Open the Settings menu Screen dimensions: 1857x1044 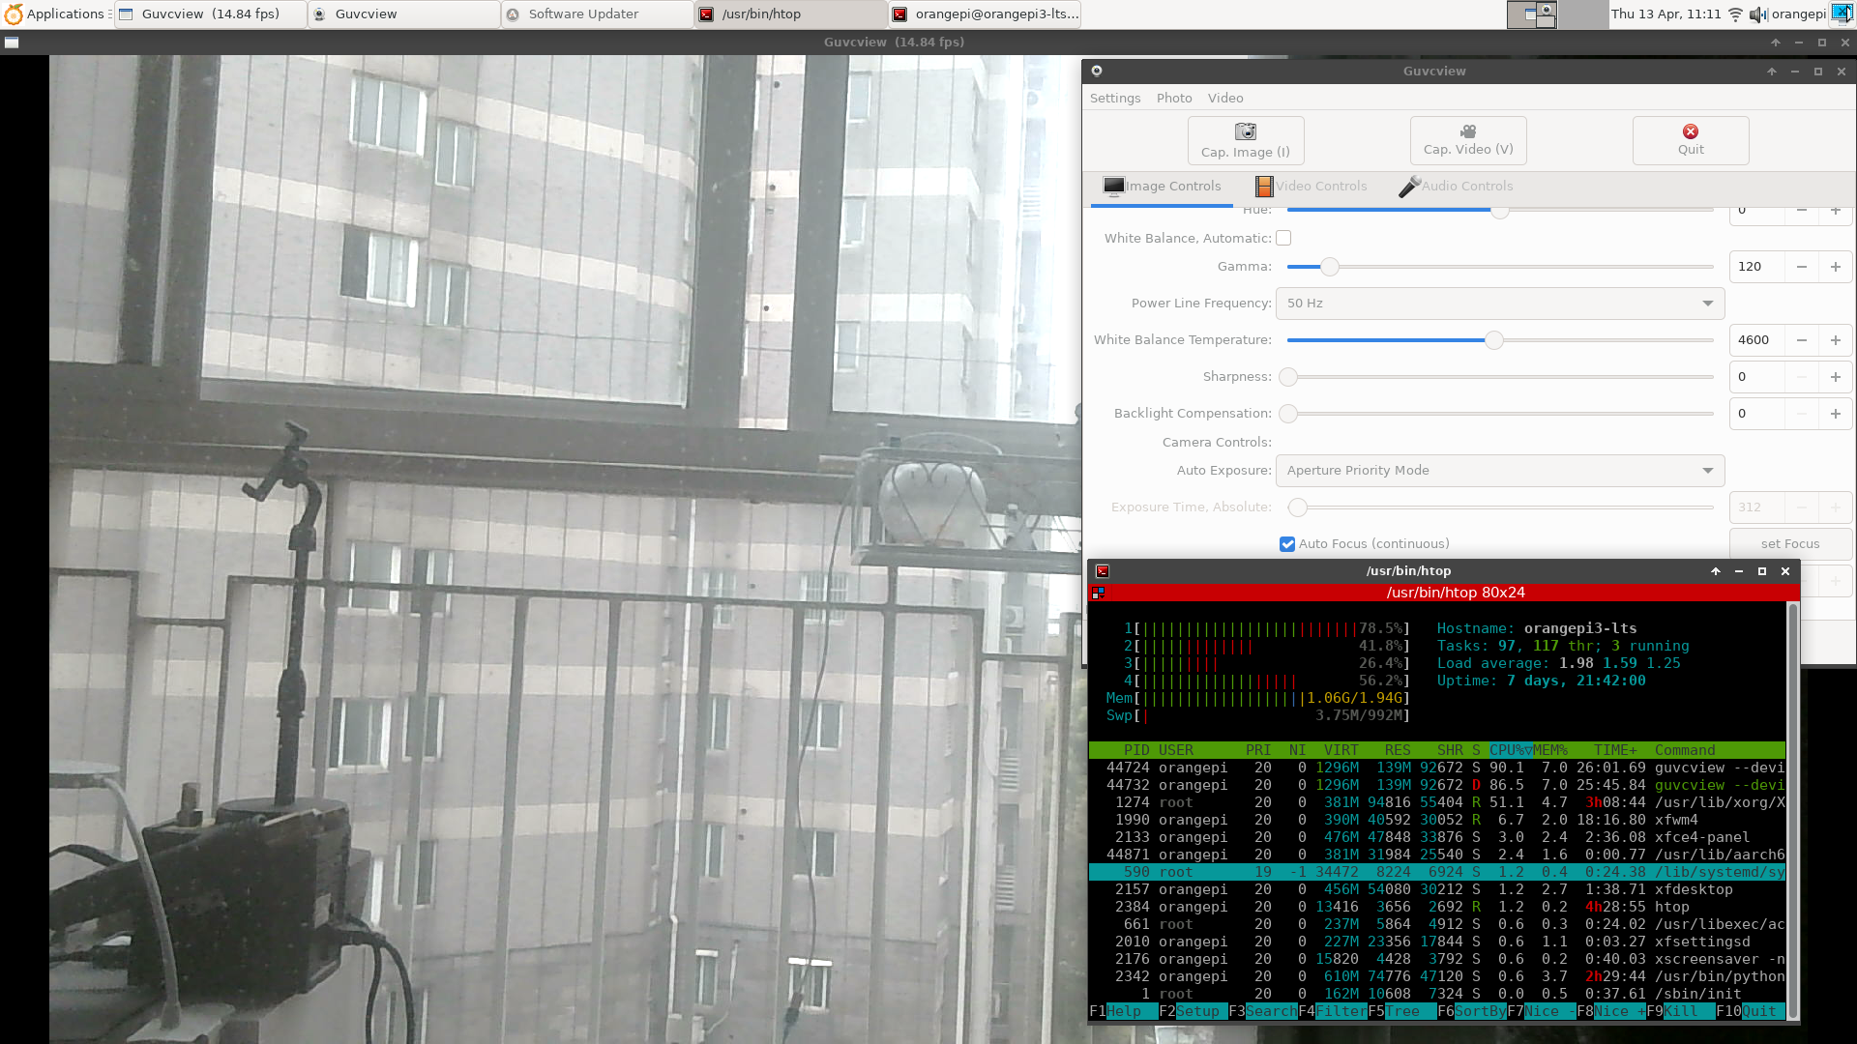pyautogui.click(x=1115, y=99)
